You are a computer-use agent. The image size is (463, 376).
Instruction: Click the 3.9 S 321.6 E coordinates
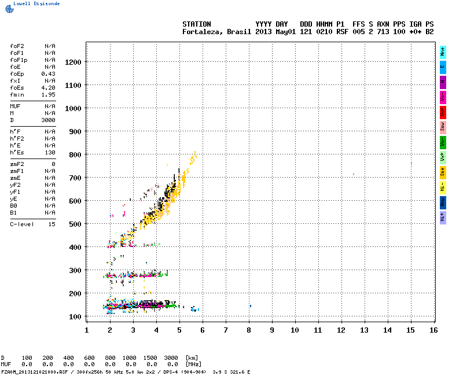pyautogui.click(x=231, y=372)
